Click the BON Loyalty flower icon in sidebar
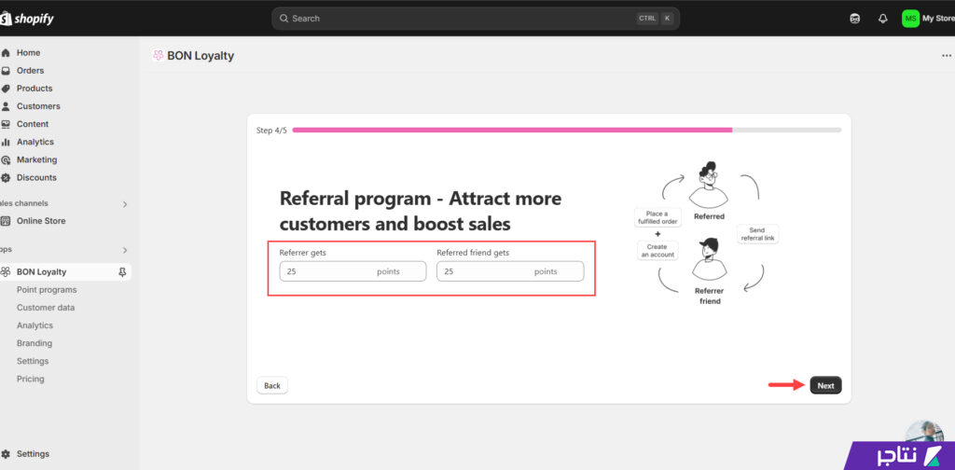This screenshot has width=955, height=470. click(x=6, y=272)
